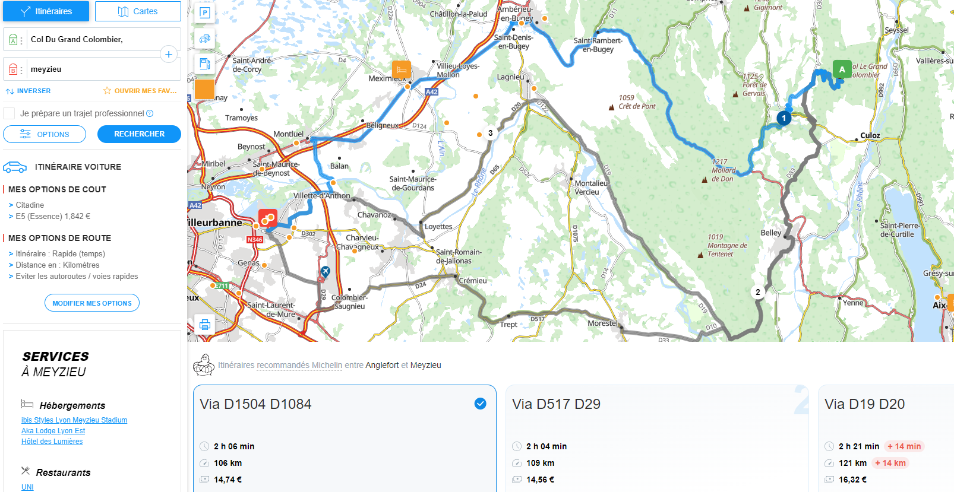Click the orange square map layer button

pos(205,90)
